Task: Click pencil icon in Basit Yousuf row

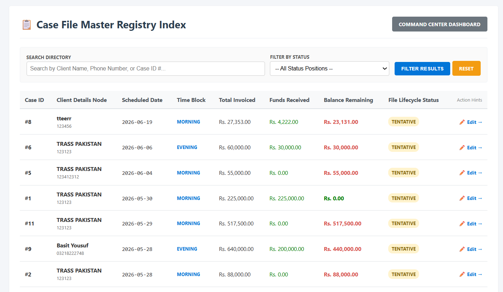Action: click(x=462, y=249)
